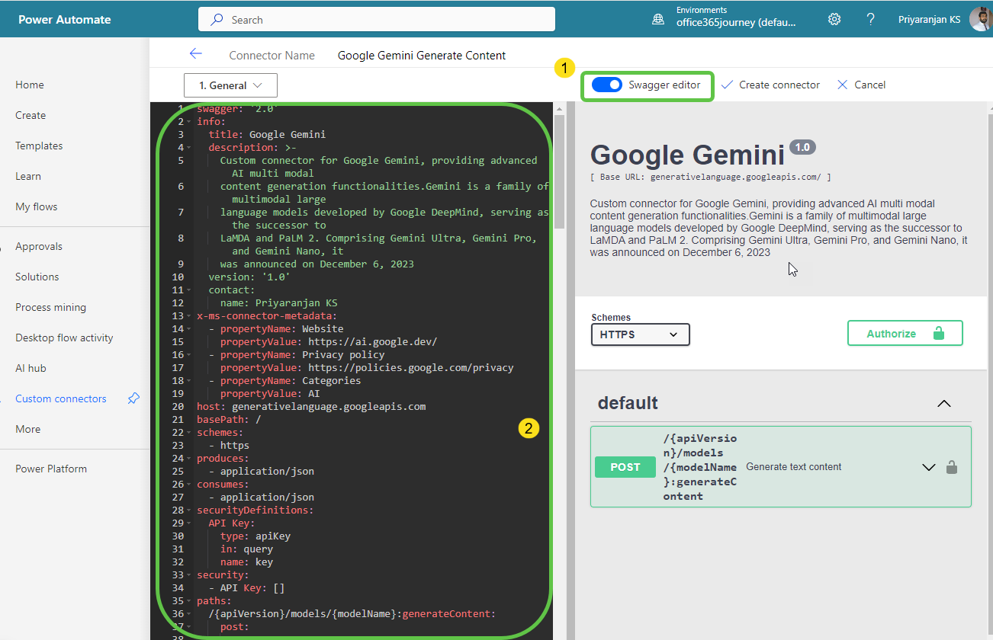The image size is (993, 640).
Task: Disable the Swagger editor toggle
Action: click(606, 84)
